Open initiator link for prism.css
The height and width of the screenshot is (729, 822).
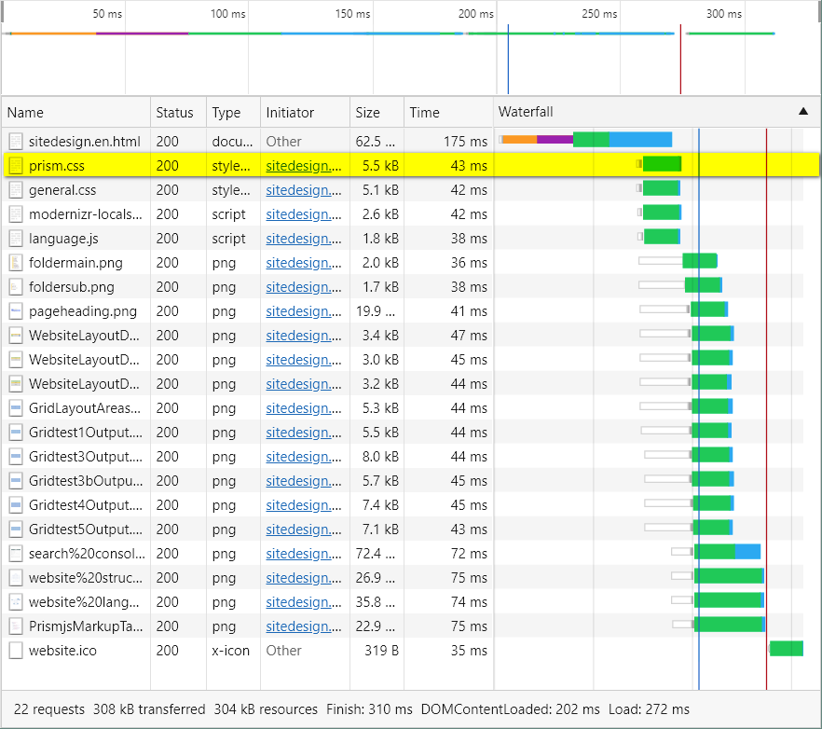(304, 166)
